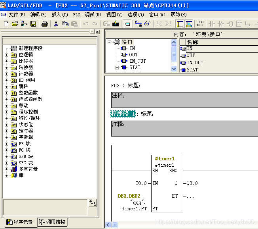The height and width of the screenshot is (229, 258).
Task: Toggle monitoring with the glasses icon
Action: click(x=147, y=24)
